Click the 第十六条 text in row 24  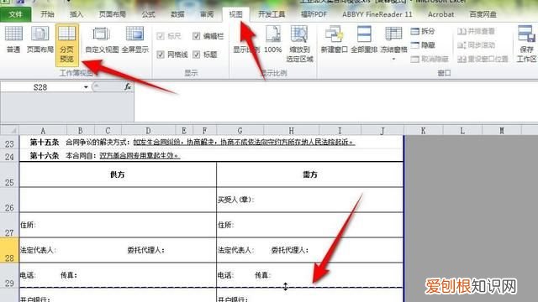[x=45, y=155]
